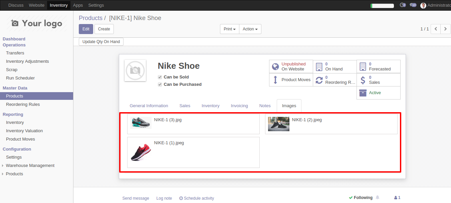Click the Edit button
Image resolution: width=451 pixels, height=203 pixels.
tap(86, 29)
